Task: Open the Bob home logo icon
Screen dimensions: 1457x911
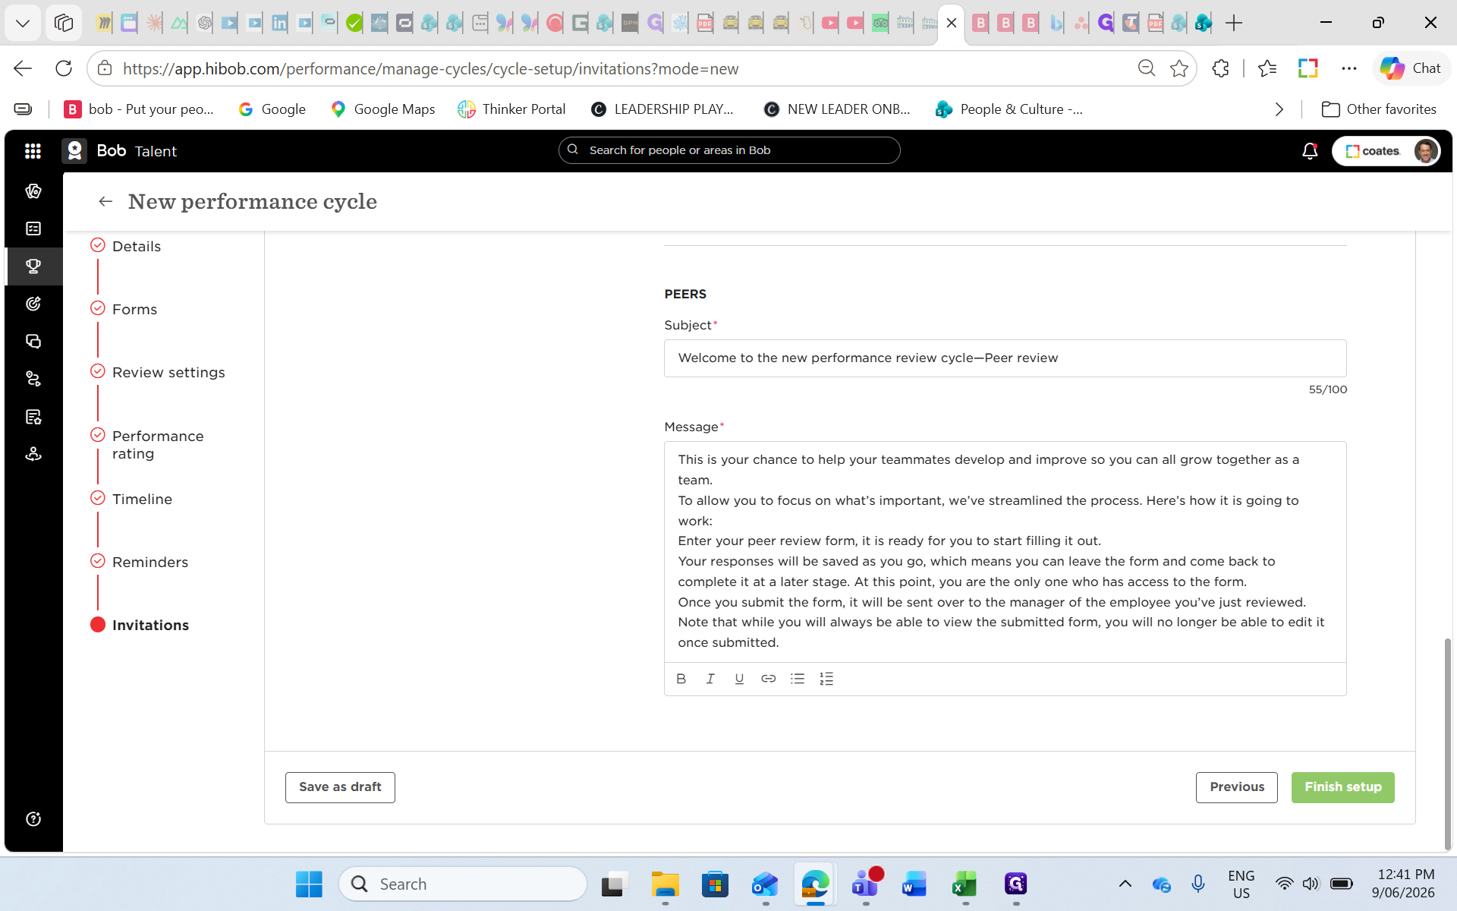Action: [x=74, y=151]
